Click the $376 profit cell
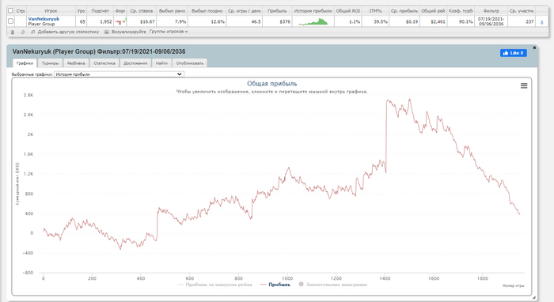This screenshot has height=302, width=554. coord(277,21)
